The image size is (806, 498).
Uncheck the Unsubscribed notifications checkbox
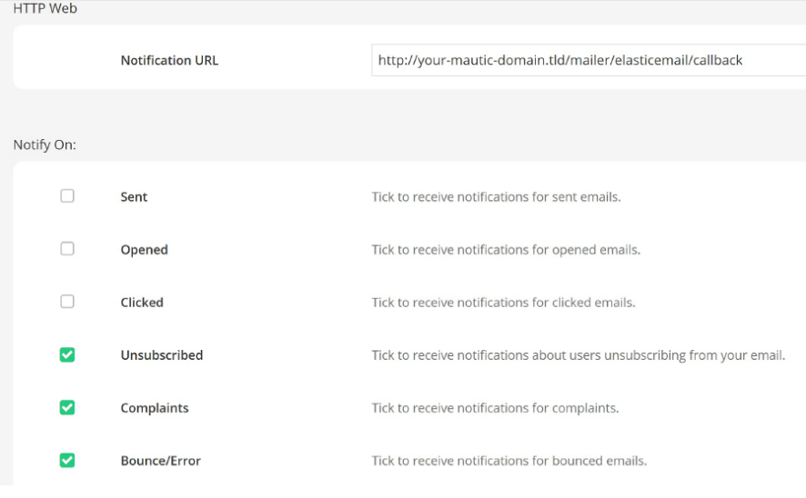pos(67,354)
